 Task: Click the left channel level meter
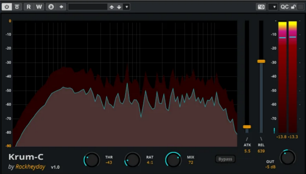click(282, 77)
